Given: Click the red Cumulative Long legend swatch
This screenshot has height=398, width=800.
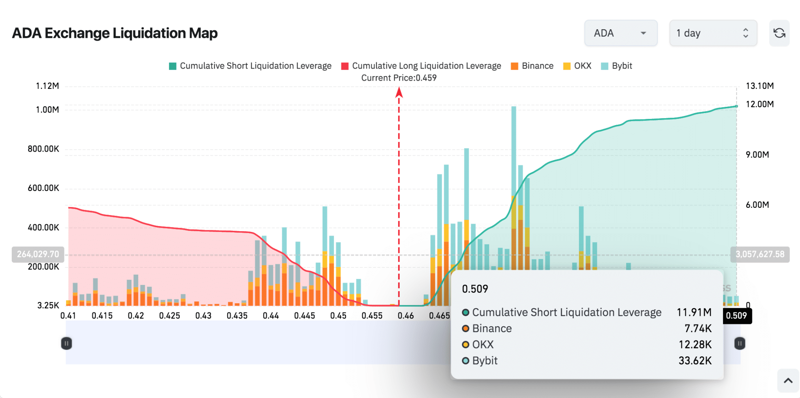Looking at the screenshot, I should pyautogui.click(x=345, y=66).
